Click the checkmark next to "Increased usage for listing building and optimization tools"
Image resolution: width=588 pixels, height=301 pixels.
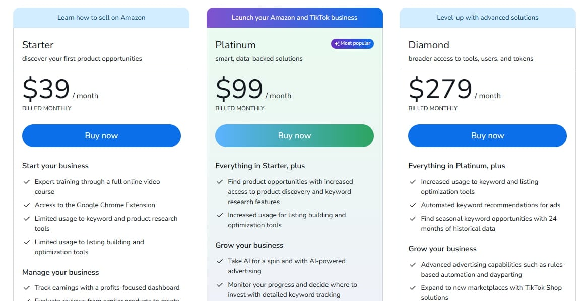pos(220,215)
